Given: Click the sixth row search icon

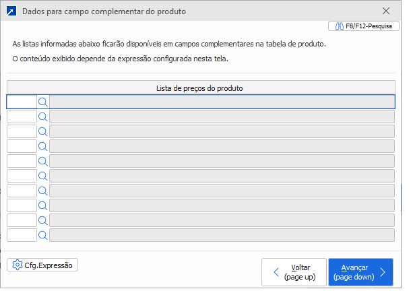Looking at the screenshot, I should coord(42,176).
